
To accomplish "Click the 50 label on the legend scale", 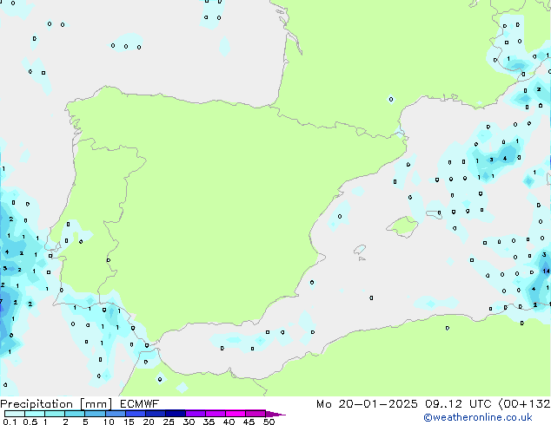I will (269, 422).
